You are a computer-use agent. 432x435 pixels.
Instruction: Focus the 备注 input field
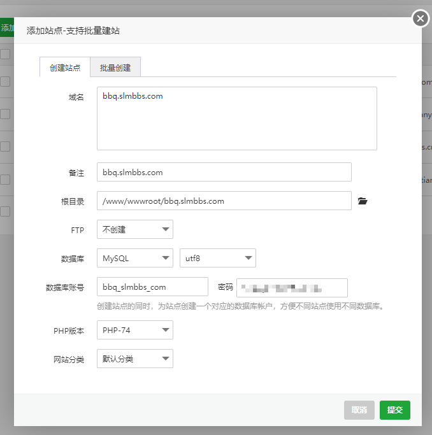(x=224, y=172)
